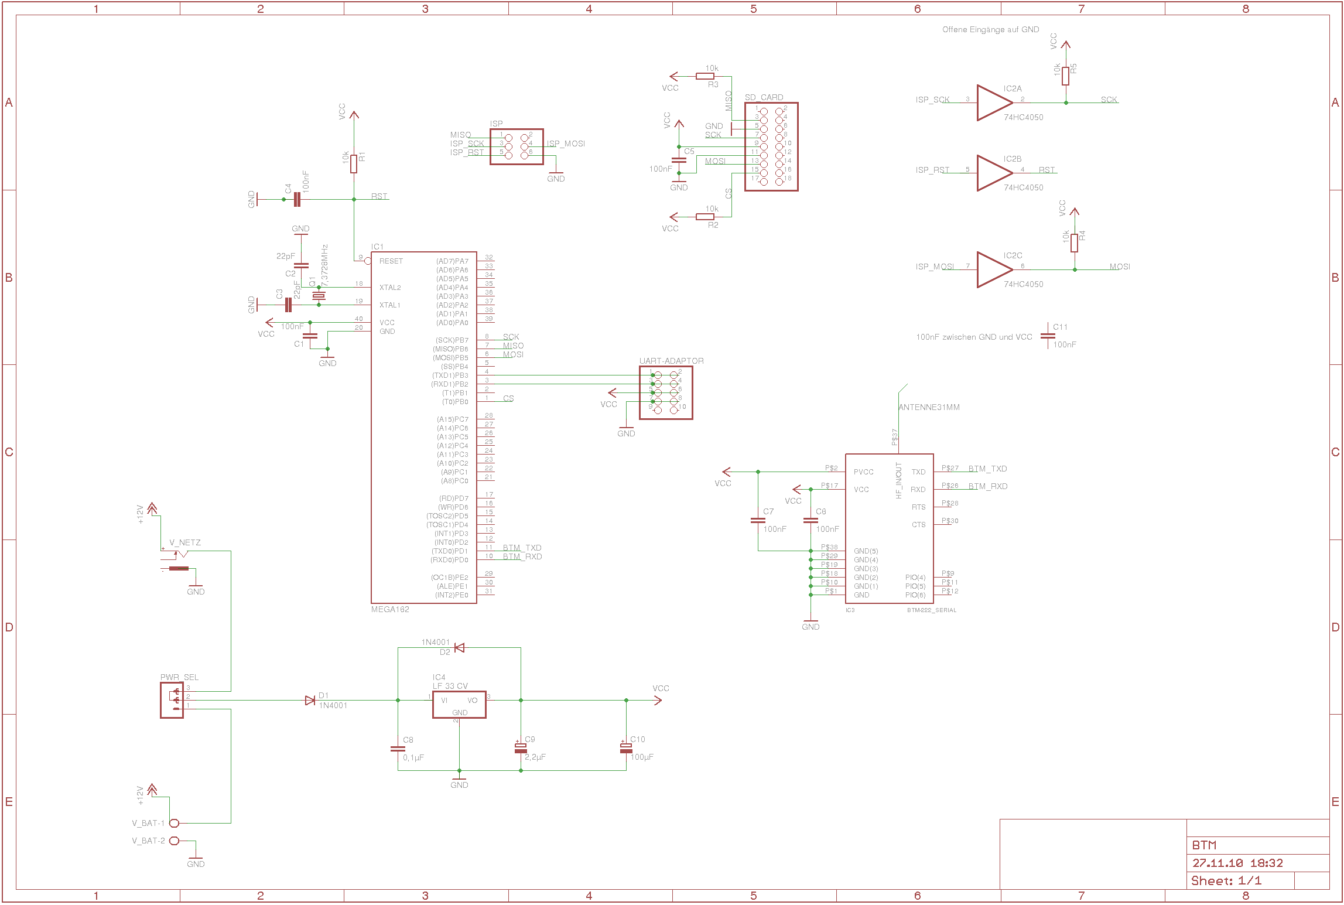Screen dimensions: 1344x905
Task: Click '100nF zwischen GND und VCC' note
Action: [x=974, y=337]
